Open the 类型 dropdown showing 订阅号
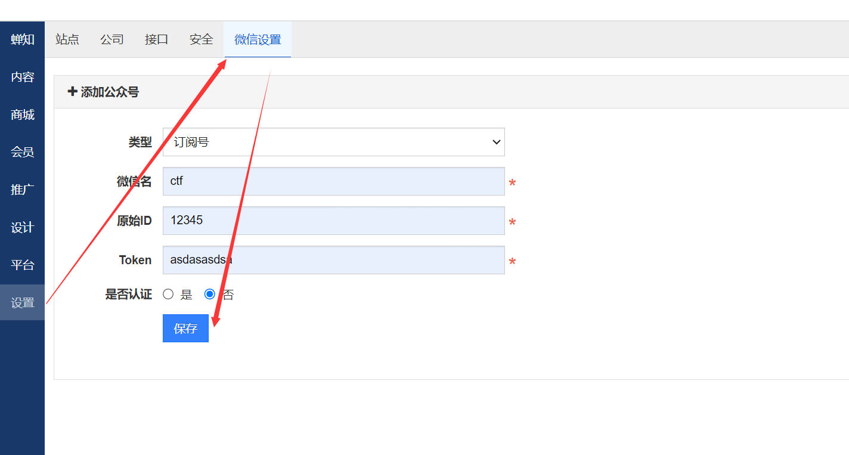The height and width of the screenshot is (455, 849). [333, 142]
